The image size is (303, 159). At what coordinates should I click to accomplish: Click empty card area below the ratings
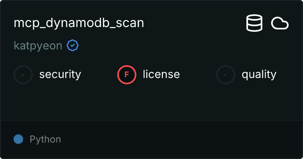pos(151,101)
